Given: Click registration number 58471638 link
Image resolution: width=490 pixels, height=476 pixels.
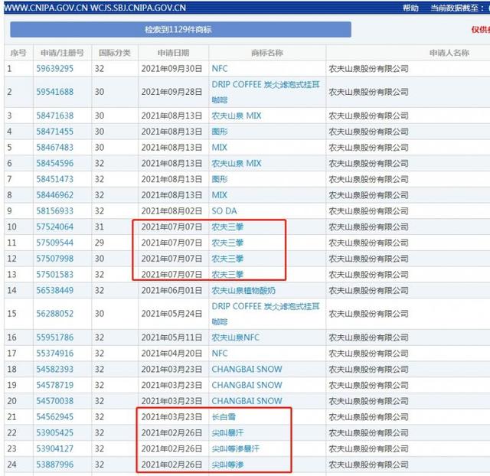Looking at the screenshot, I should [55, 116].
